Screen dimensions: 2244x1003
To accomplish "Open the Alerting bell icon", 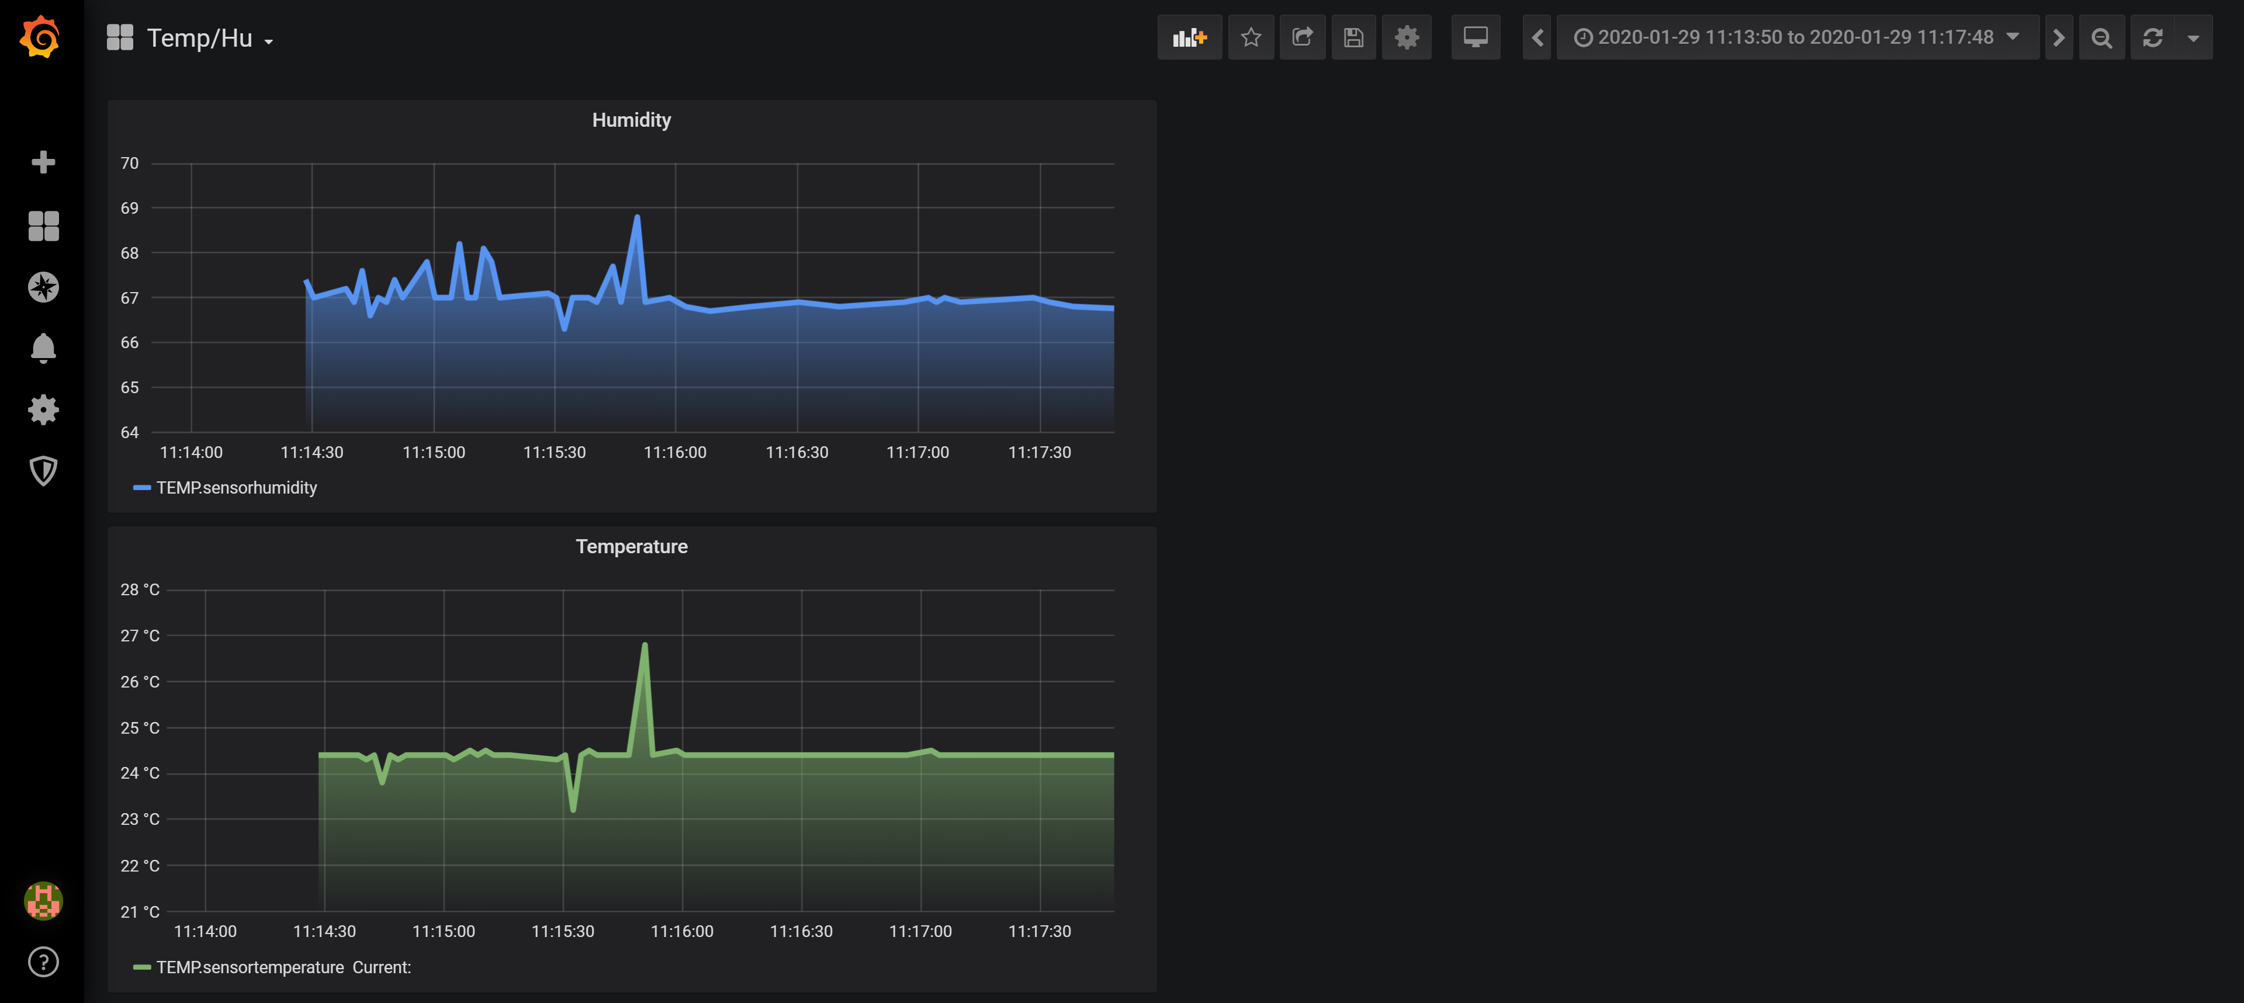I will click(43, 348).
